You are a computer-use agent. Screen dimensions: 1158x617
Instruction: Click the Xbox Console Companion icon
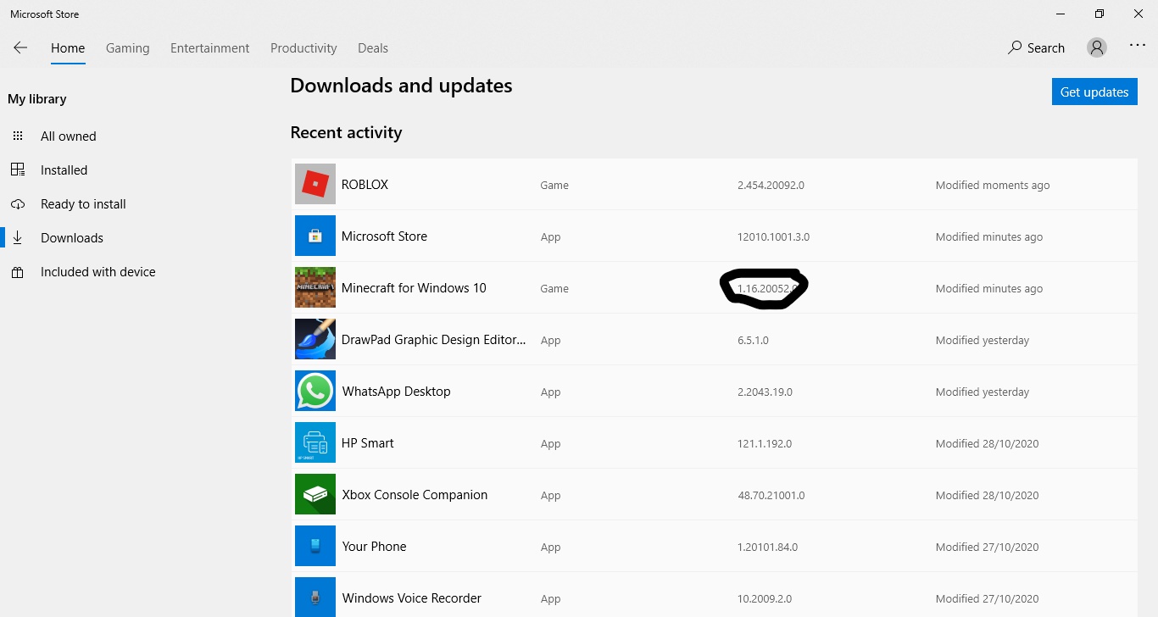(x=315, y=494)
